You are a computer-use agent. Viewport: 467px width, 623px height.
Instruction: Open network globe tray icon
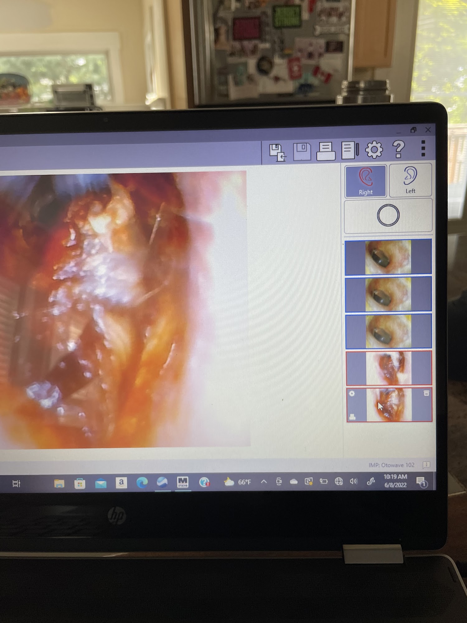click(x=339, y=482)
